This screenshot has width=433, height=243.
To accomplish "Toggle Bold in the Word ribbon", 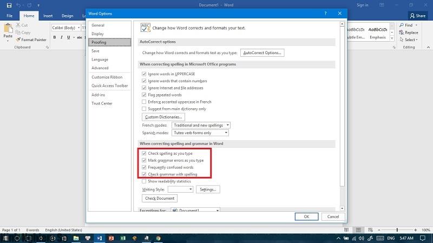I will click(x=55, y=37).
